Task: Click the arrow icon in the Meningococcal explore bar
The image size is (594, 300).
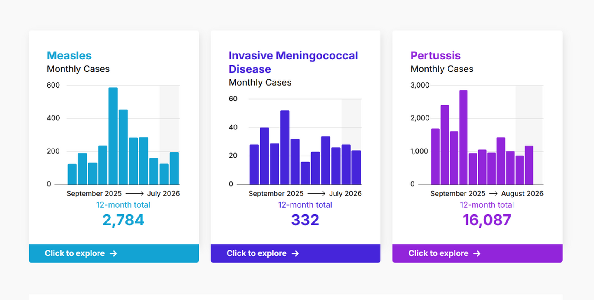Action: [x=295, y=253]
